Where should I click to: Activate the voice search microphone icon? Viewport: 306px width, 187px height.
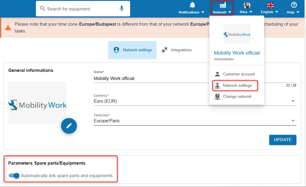pos(121,8)
